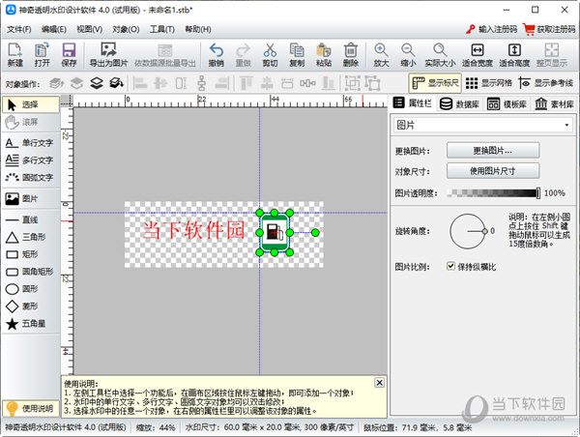580x437 pixels.
Task: Uncheck 保持纵横比 aspect ratio checkbox
Action: [450, 266]
